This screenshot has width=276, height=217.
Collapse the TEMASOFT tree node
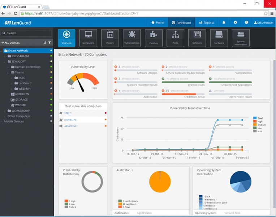[x=5, y=62]
